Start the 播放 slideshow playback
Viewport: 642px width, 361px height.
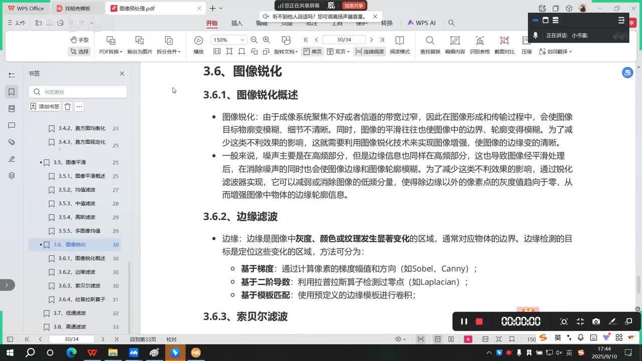[199, 45]
